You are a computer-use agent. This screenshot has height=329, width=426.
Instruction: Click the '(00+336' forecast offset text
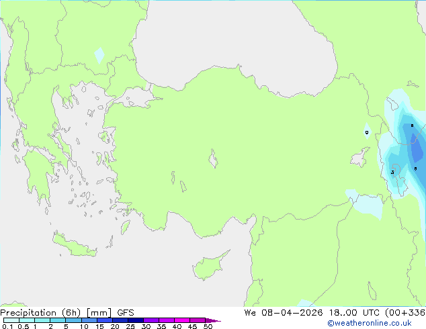(405, 313)
